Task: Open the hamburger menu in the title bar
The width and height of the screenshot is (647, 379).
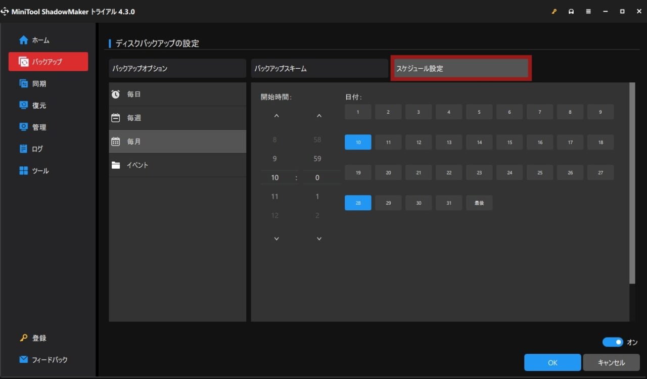Action: [588, 12]
